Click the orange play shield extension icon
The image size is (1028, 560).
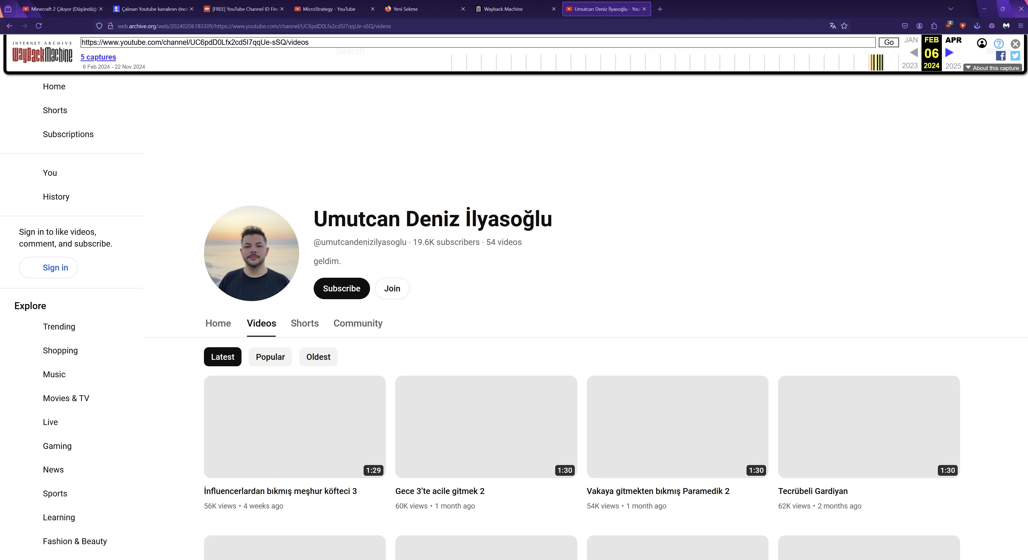(963, 26)
